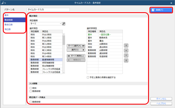The image size is (175, 108).
Task: Click すべて選択(A) button
Action: pos(76,46)
